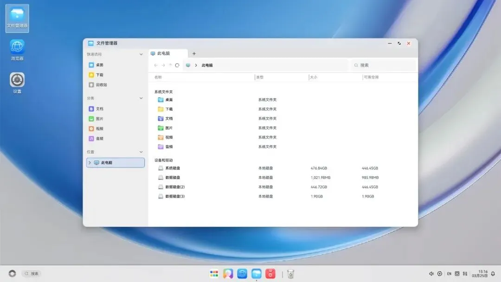Screen dimensions: 501x282
Task: Click 本地磁盘 type in the 系统磁盘 row
Action: 265,168
